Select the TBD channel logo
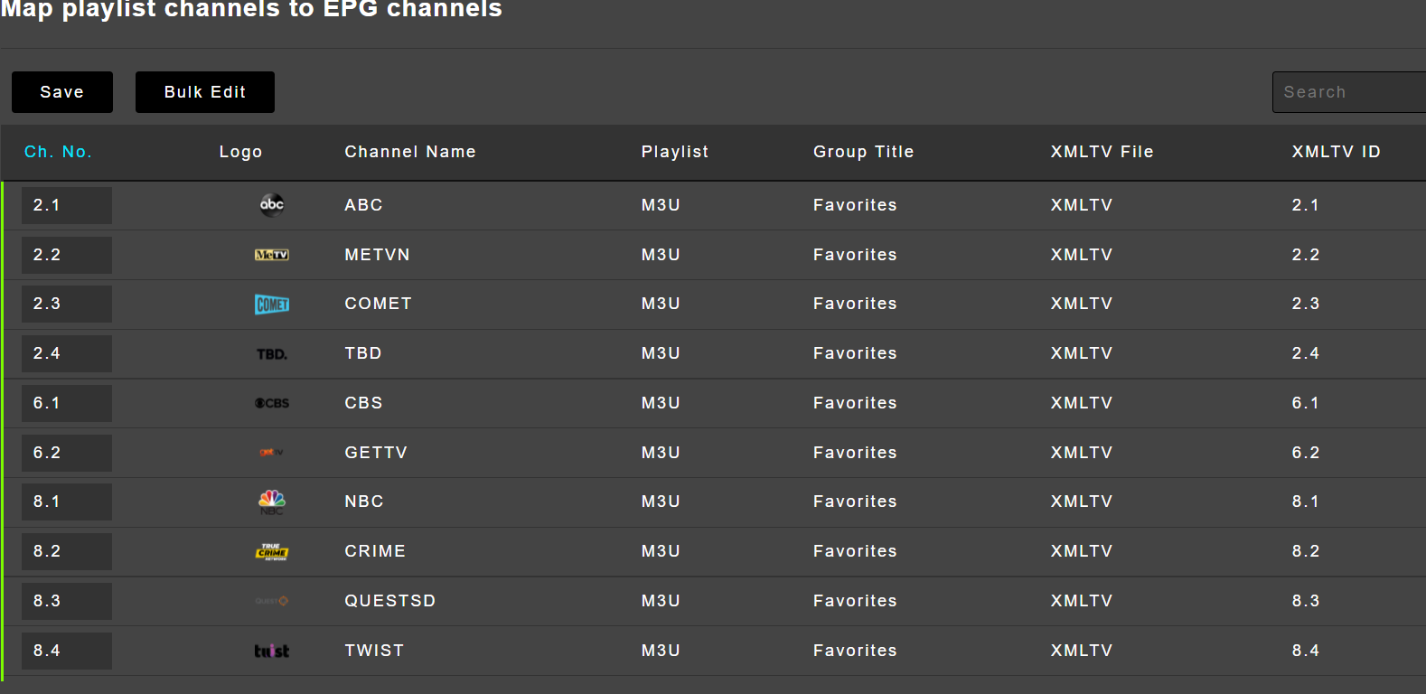The width and height of the screenshot is (1426, 694). coord(272,354)
